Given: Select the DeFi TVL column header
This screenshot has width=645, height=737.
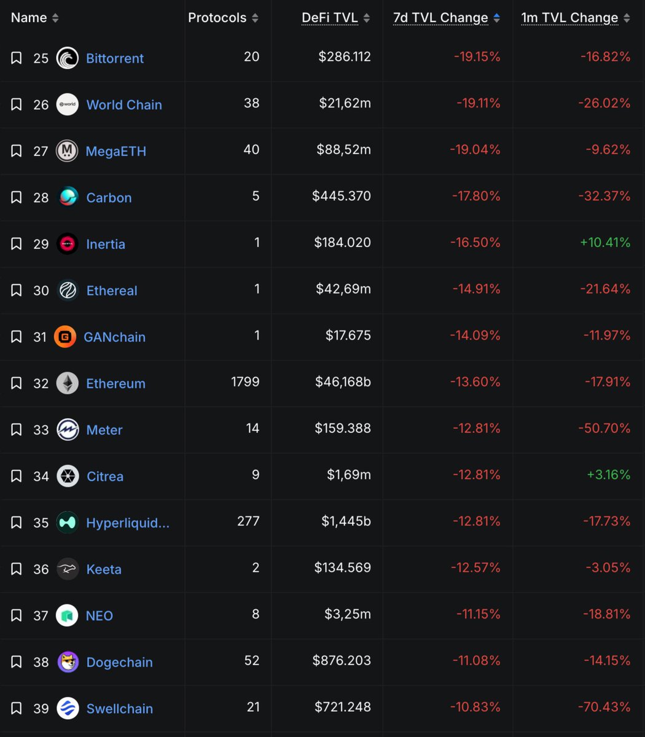Looking at the screenshot, I should coord(329,18).
